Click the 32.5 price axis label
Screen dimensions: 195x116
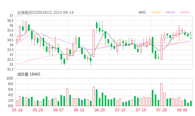coord(10,60)
